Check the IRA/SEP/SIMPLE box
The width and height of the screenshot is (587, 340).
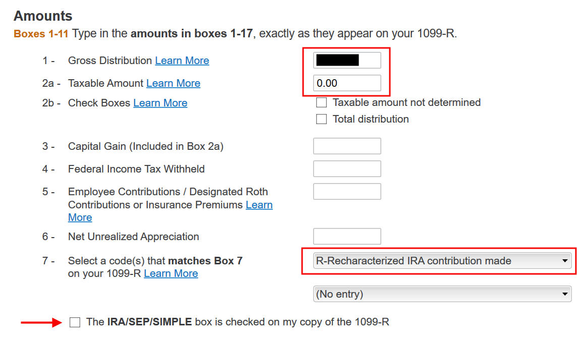tap(75, 322)
